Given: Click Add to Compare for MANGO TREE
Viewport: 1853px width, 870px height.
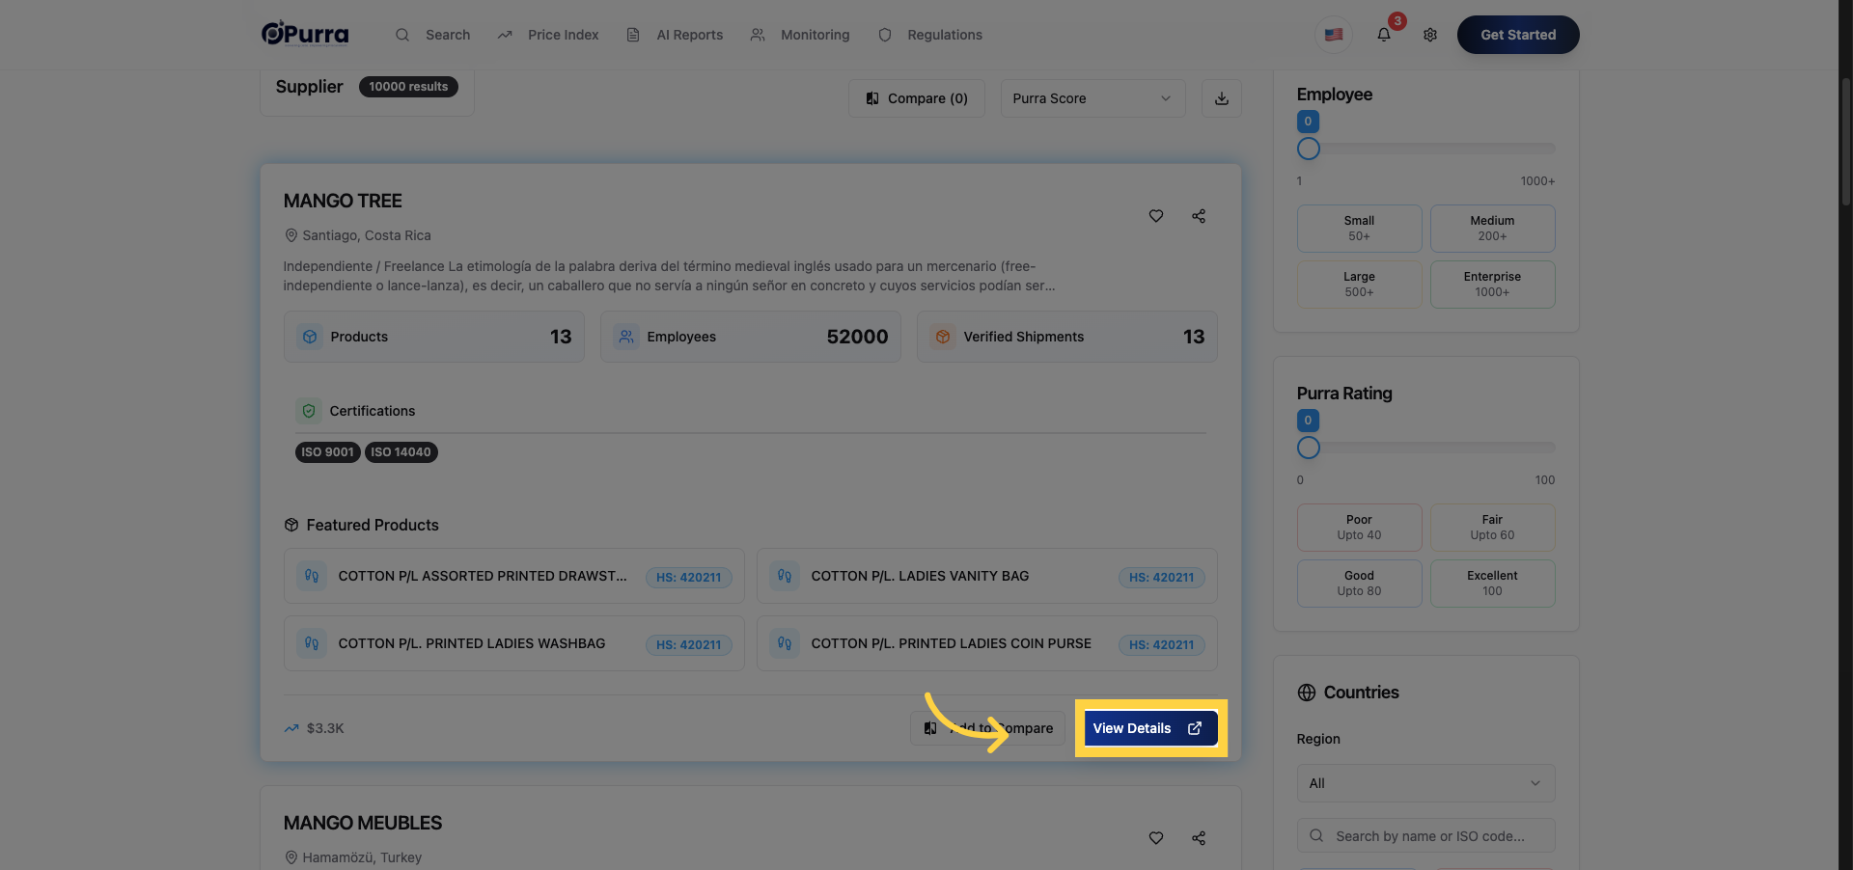Looking at the screenshot, I should pyautogui.click(x=987, y=728).
